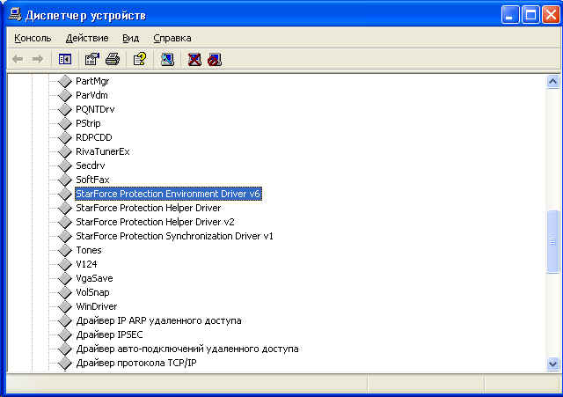Close the Диспетчер устройств window

pos(552,15)
